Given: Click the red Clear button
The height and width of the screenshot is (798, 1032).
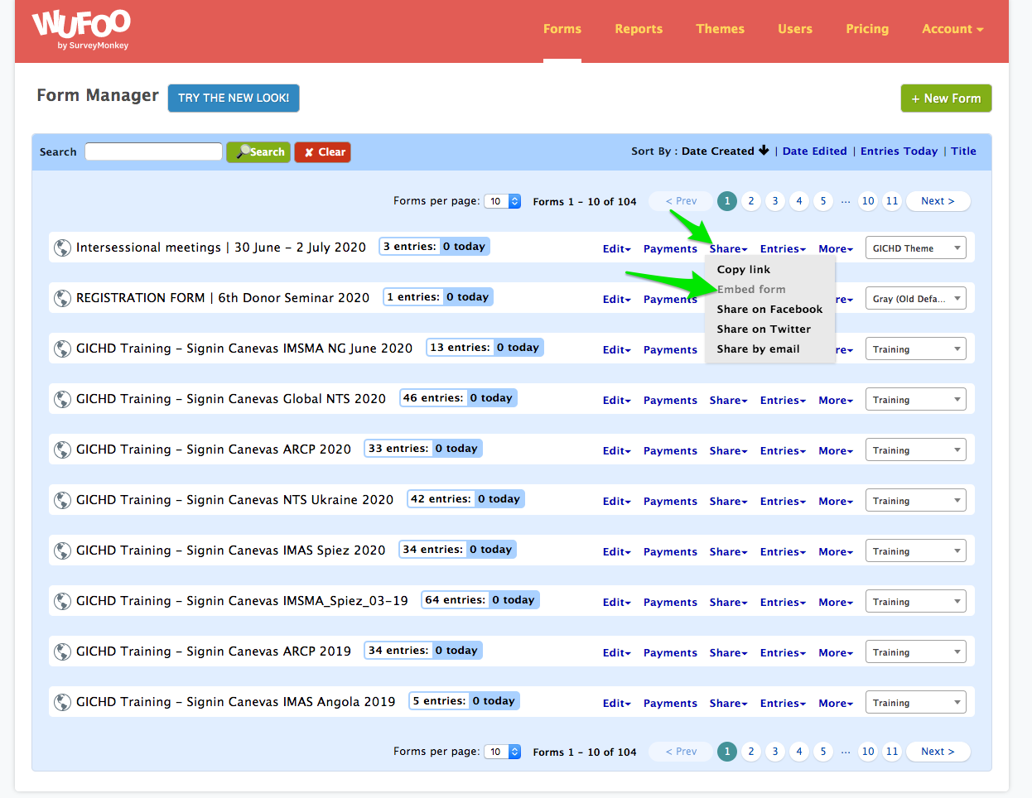Looking at the screenshot, I should tap(323, 152).
